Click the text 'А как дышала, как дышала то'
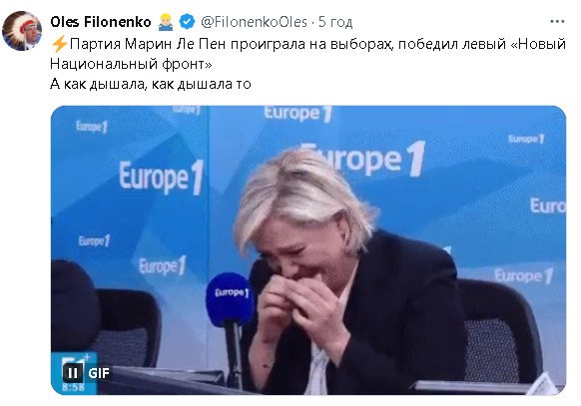 [151, 84]
